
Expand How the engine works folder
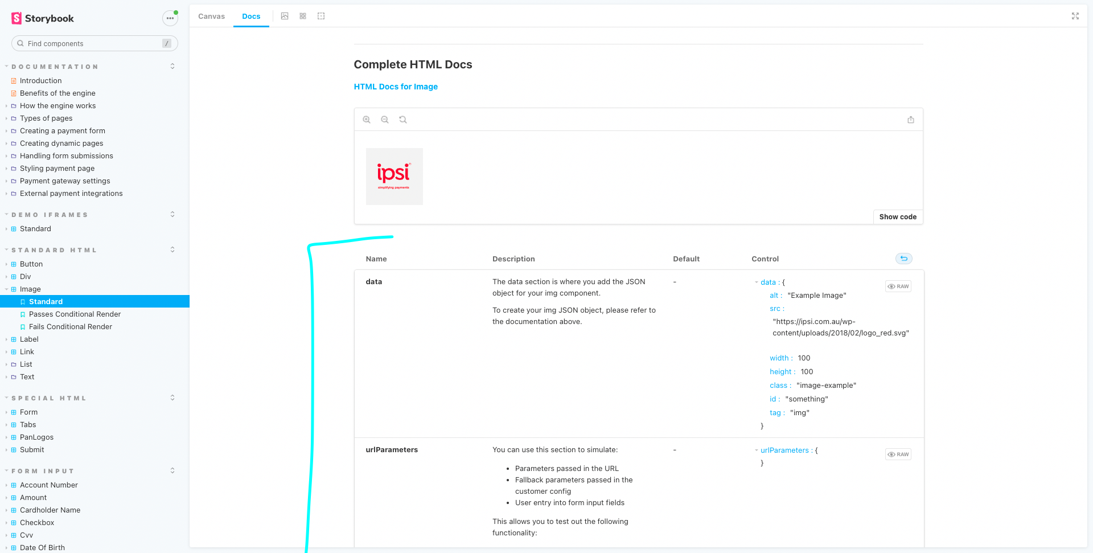pos(57,106)
